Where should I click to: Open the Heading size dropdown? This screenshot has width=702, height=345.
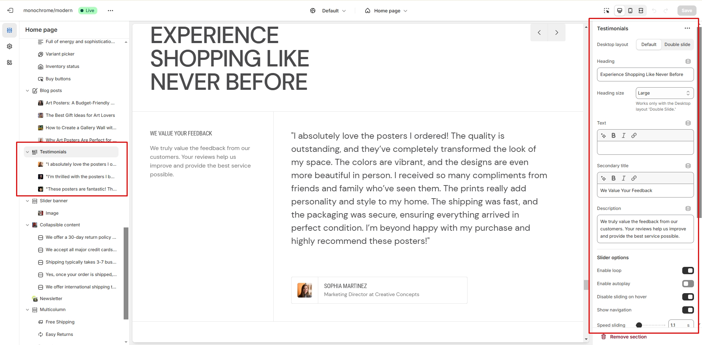tap(665, 93)
